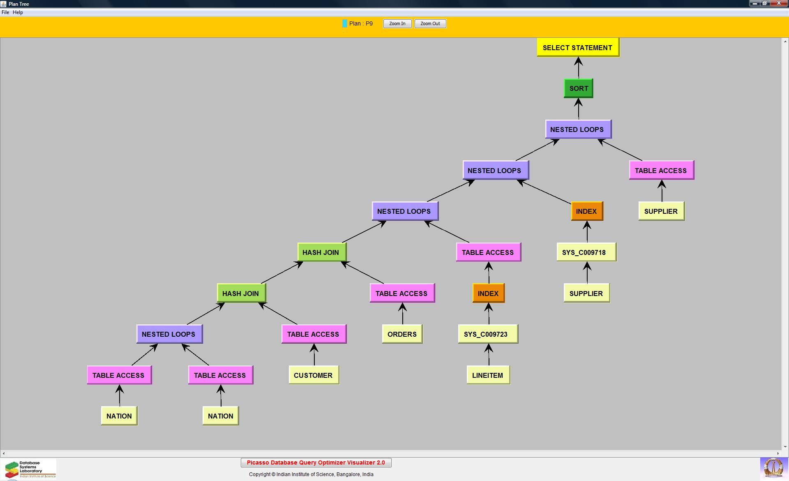
Task: Select the SYS_C009718 index node
Action: tap(586, 252)
